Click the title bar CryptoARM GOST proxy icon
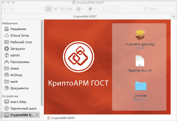 click(x=74, y=3)
